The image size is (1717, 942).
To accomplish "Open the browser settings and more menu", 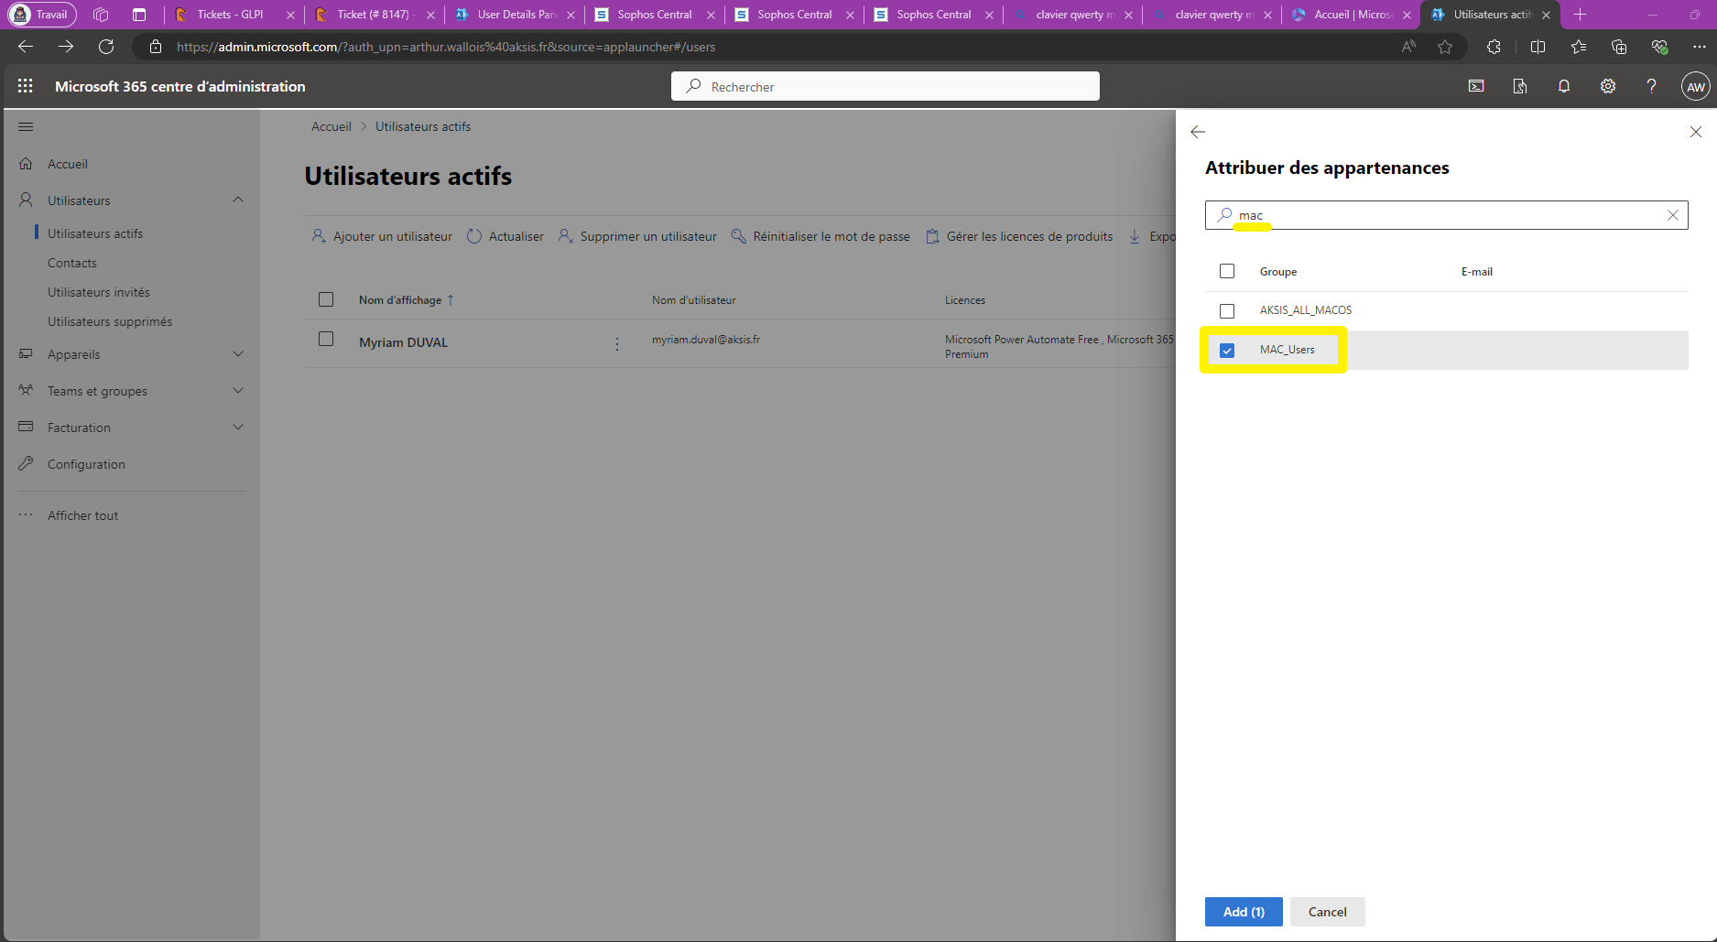I will tap(1700, 47).
